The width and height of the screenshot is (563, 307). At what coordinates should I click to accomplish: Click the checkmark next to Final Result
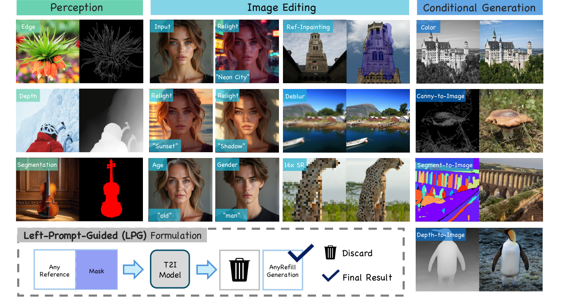[330, 276]
